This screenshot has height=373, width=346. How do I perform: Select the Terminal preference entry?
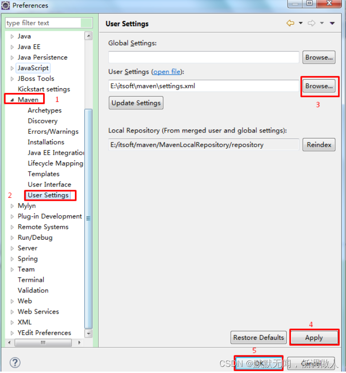pyautogui.click(x=31, y=280)
